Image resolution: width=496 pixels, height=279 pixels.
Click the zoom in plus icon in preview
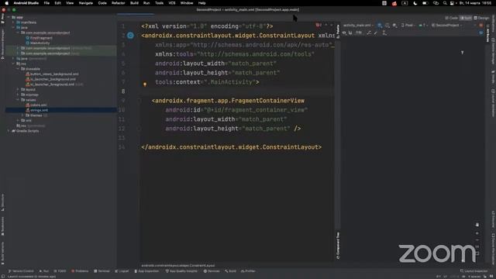pos(477,233)
